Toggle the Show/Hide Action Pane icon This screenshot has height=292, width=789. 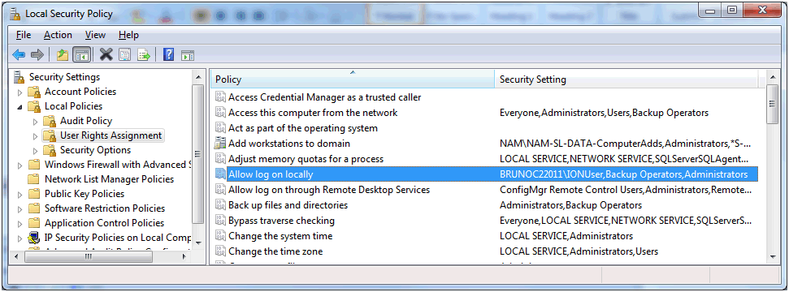188,55
